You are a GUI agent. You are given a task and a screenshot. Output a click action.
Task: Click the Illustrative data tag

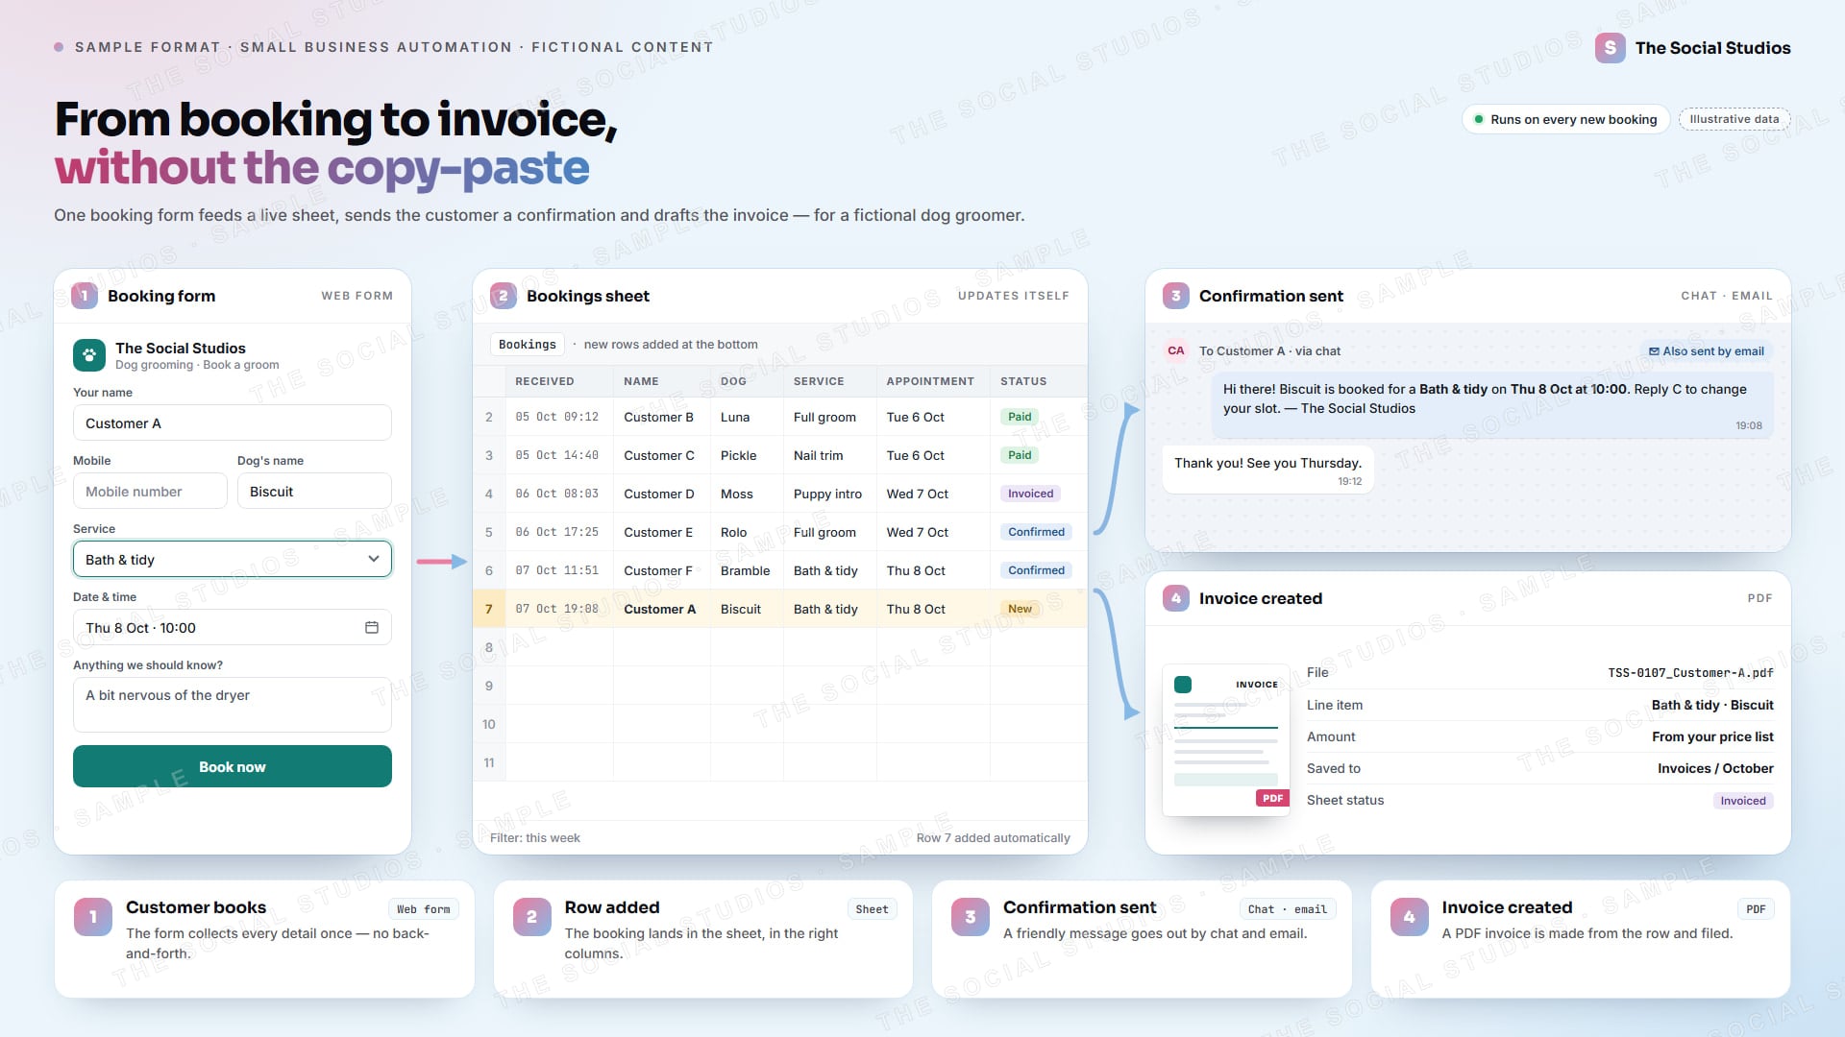(x=1734, y=119)
